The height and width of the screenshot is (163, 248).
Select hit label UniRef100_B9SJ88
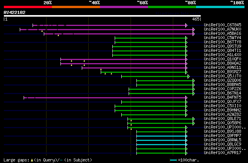coord(222,132)
